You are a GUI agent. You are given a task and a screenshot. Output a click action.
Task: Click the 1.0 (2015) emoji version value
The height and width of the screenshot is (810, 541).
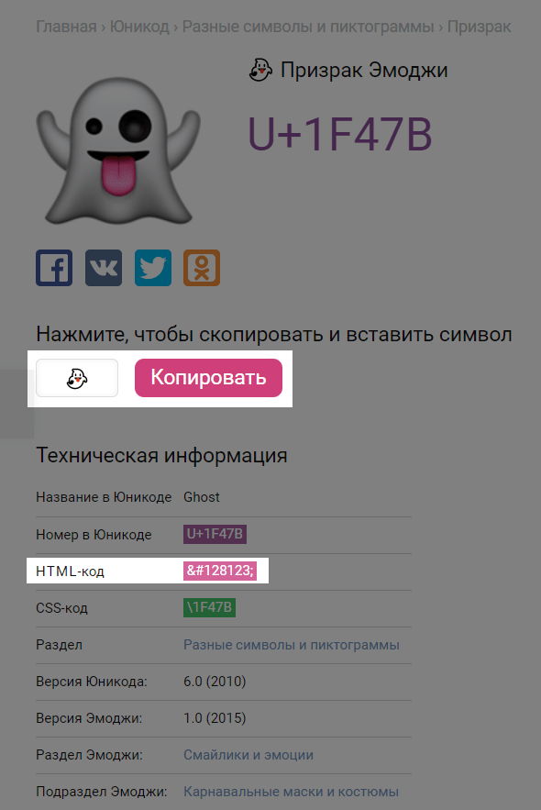pyautogui.click(x=215, y=718)
